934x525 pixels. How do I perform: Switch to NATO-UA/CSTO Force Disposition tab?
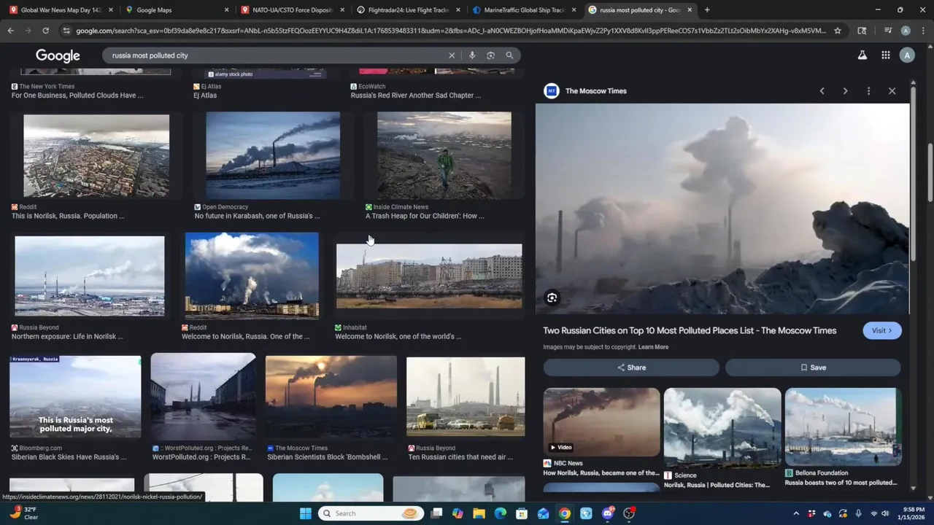(x=292, y=10)
